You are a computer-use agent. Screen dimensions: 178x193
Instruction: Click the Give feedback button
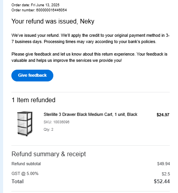(x=32, y=76)
